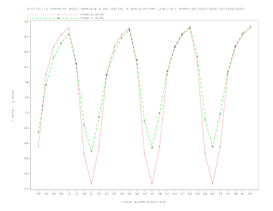The height and width of the screenshot is (211, 273).
Task: Select x-axis hour label 06
Action: (54, 194)
